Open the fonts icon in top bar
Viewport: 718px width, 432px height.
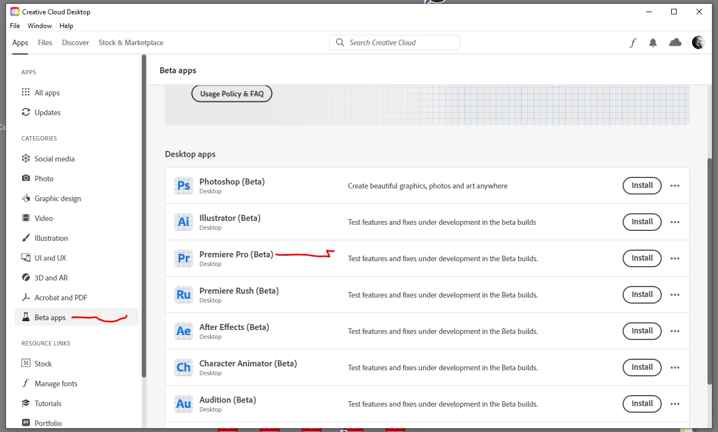pos(633,42)
